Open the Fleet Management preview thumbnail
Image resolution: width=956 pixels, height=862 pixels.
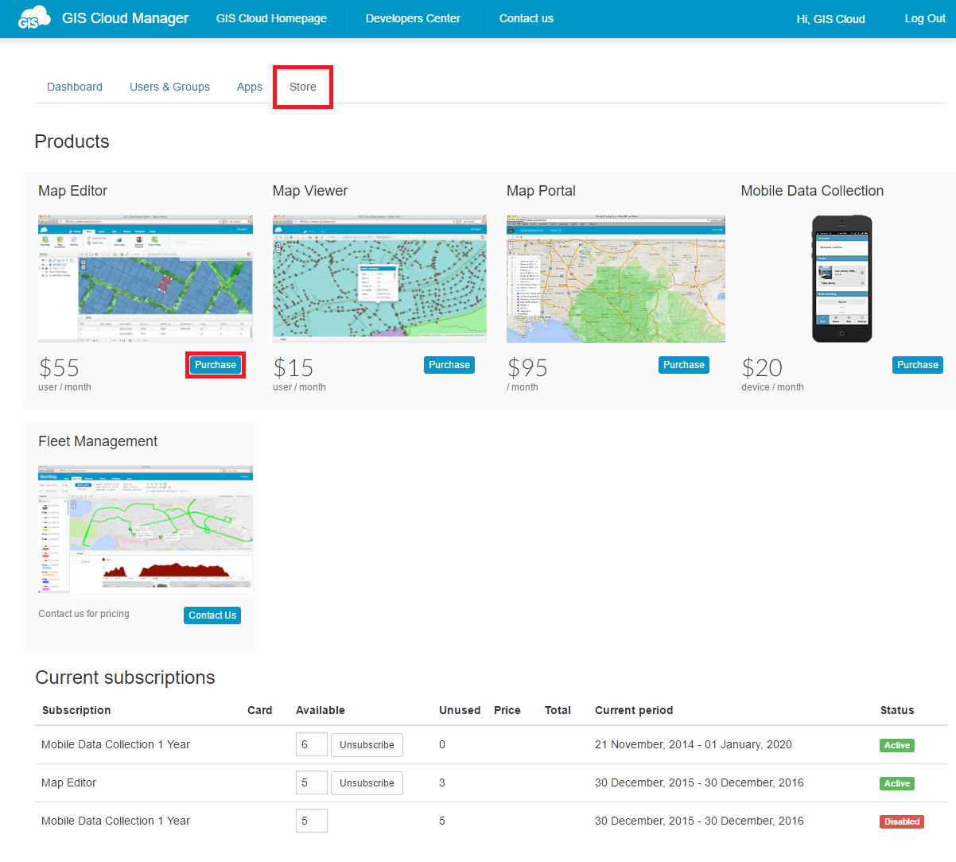146,529
